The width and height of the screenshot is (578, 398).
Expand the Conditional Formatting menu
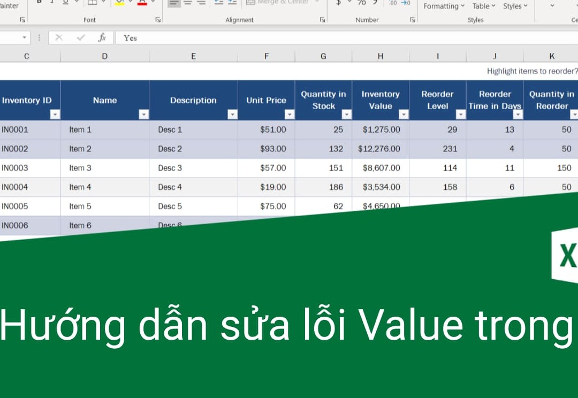pos(444,6)
